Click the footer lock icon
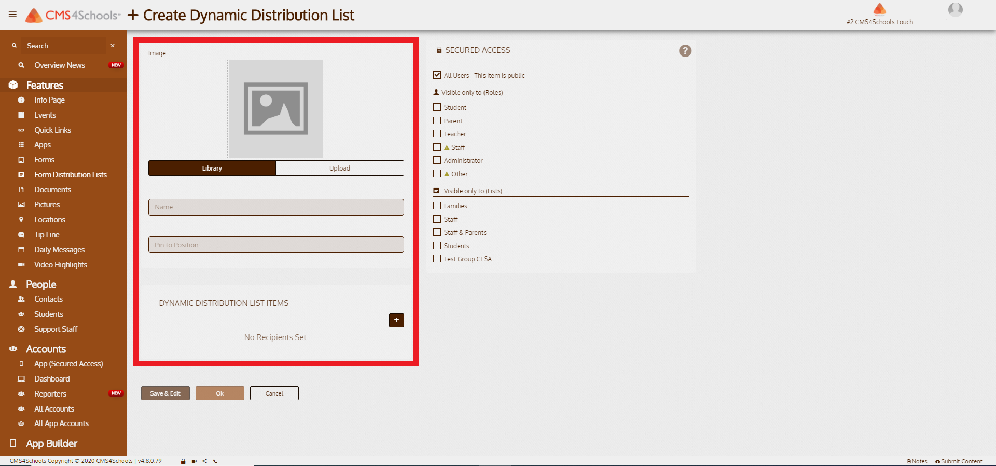The height and width of the screenshot is (466, 996). 183,461
